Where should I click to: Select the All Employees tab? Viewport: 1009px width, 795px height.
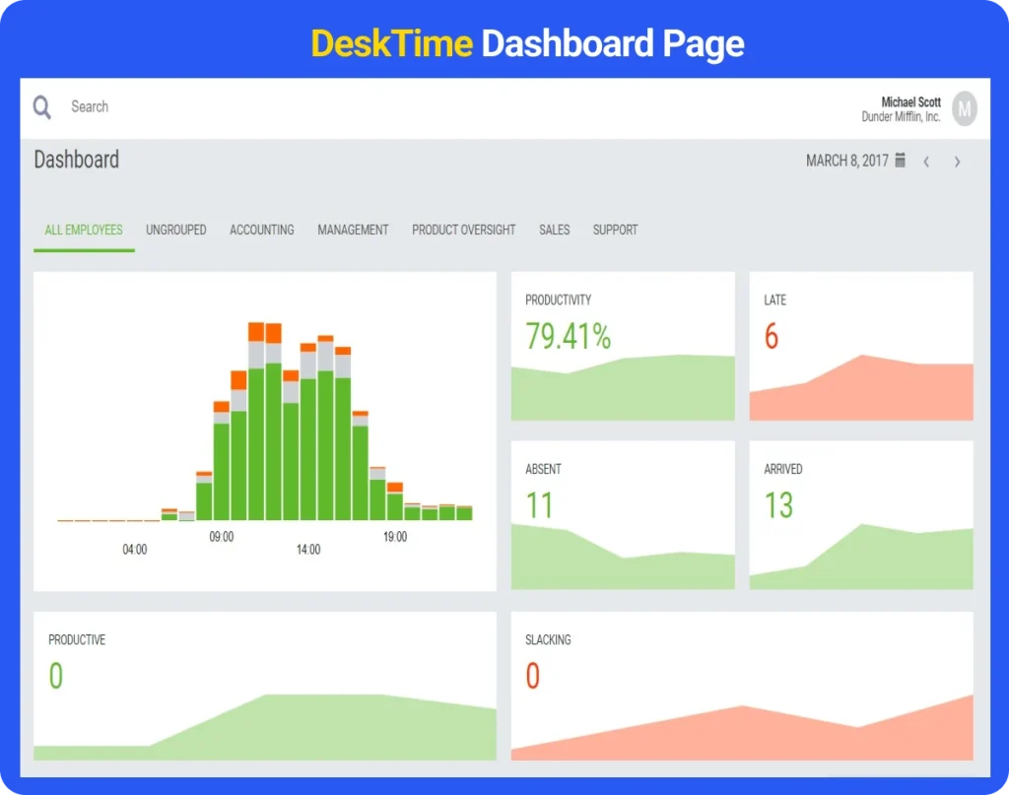click(84, 230)
